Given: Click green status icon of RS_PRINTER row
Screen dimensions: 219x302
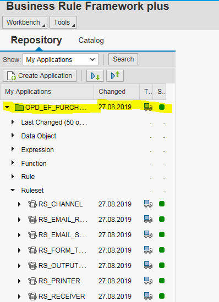Looking at the screenshot, I should (162, 281).
